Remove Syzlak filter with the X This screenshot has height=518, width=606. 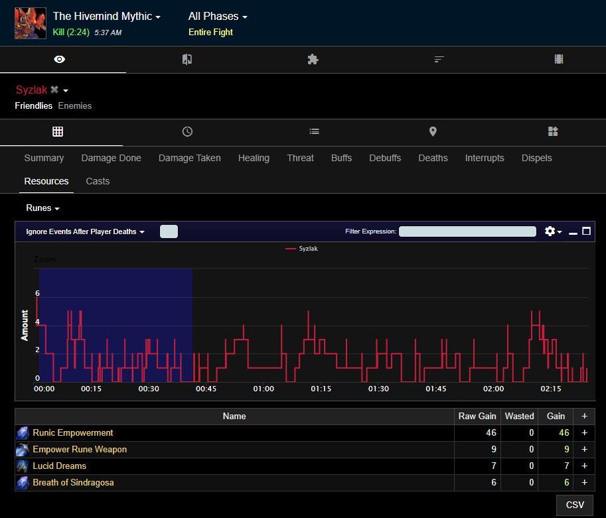(x=54, y=90)
